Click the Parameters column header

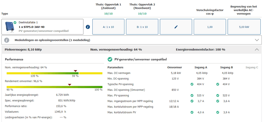115,67
